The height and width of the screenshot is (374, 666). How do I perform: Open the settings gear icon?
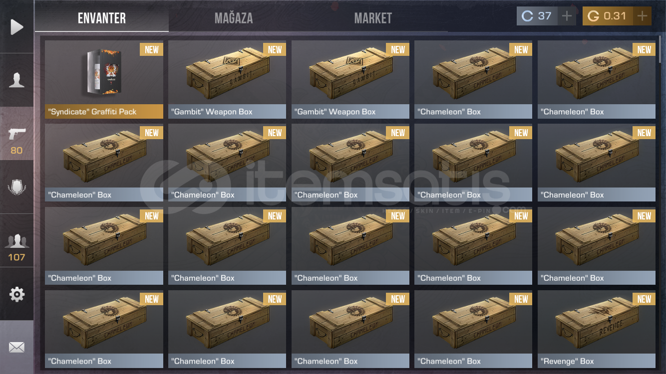pos(17,294)
